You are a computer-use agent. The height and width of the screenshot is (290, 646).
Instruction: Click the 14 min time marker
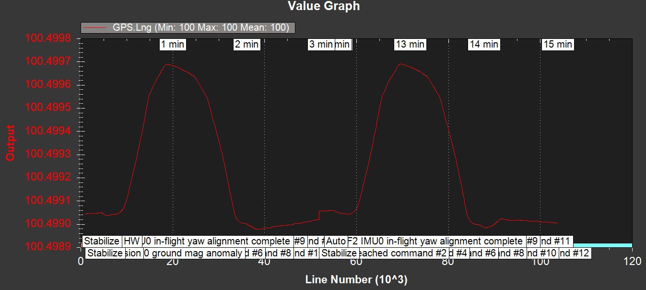pyautogui.click(x=484, y=45)
